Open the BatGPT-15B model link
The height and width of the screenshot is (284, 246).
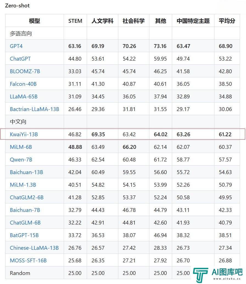coord(24,235)
